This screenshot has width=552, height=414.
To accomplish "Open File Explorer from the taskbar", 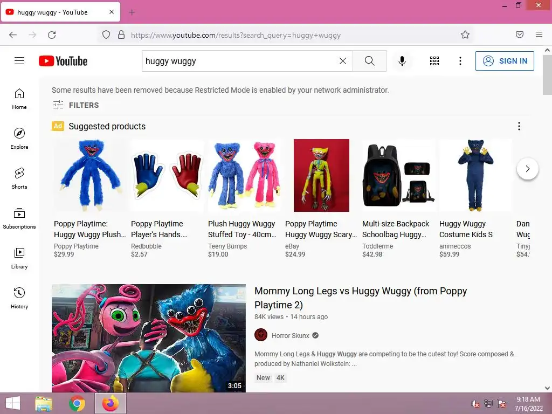I will (44, 403).
